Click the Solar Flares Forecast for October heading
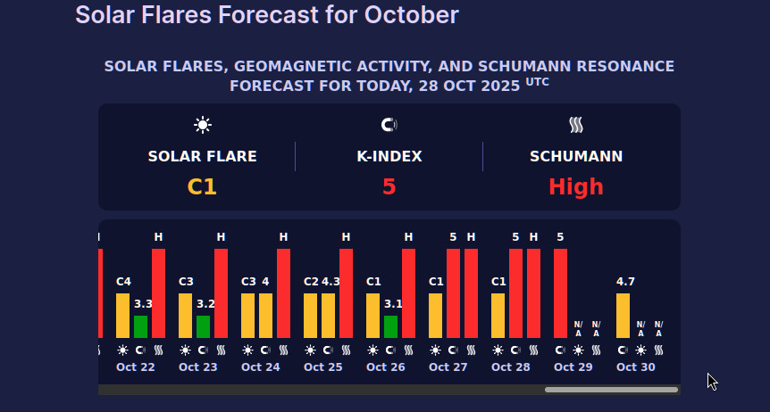The image size is (770, 412). pyautogui.click(x=266, y=15)
